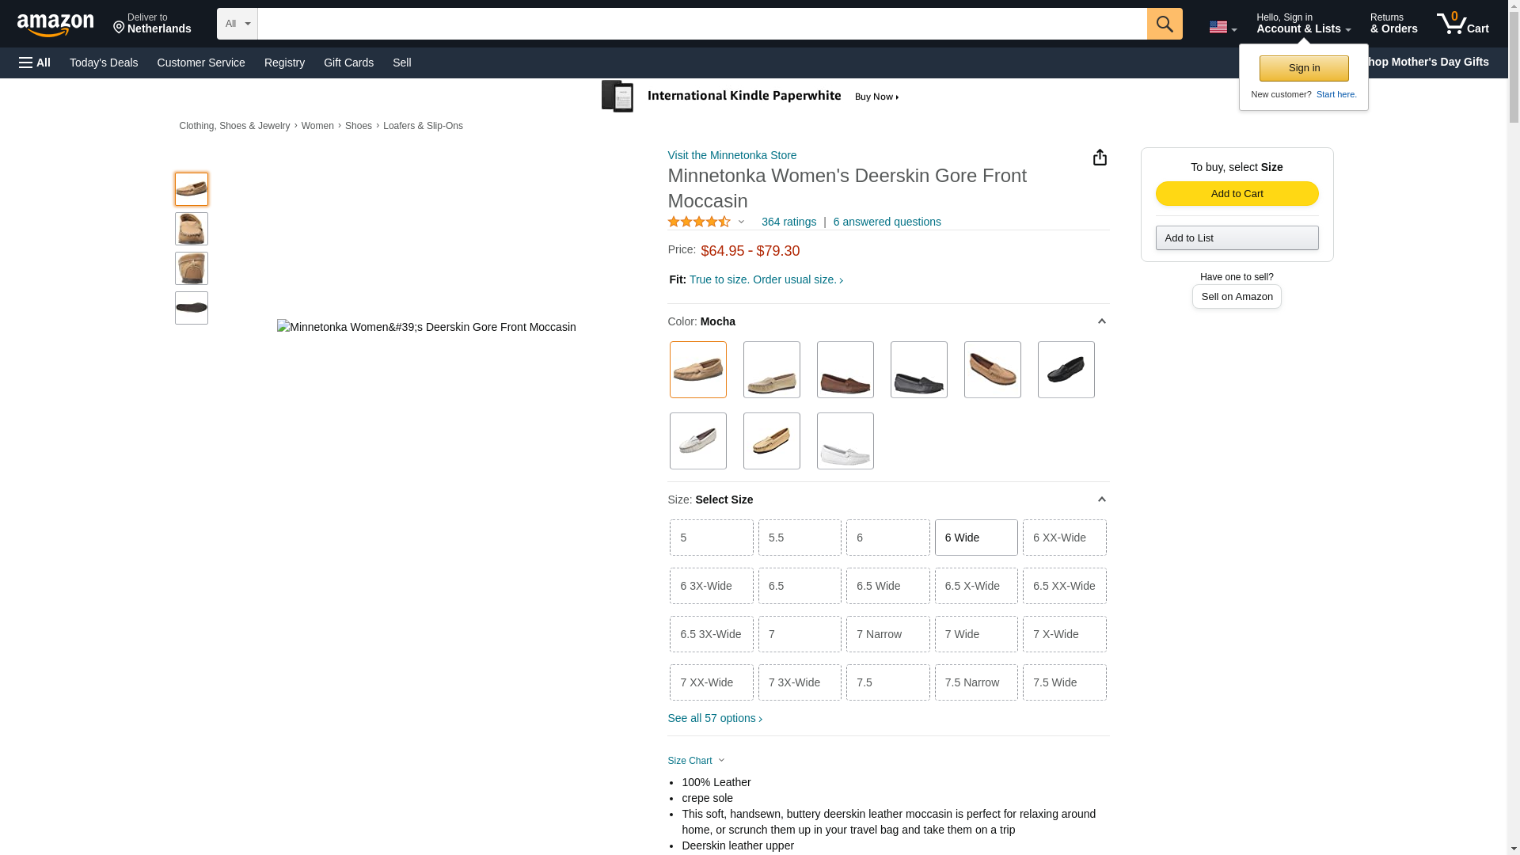Collapse the Color section chevron
Screen dimensions: 1520x855
(1101, 321)
